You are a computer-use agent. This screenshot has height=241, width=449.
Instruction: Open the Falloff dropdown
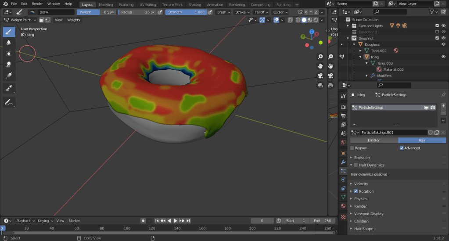(x=261, y=12)
